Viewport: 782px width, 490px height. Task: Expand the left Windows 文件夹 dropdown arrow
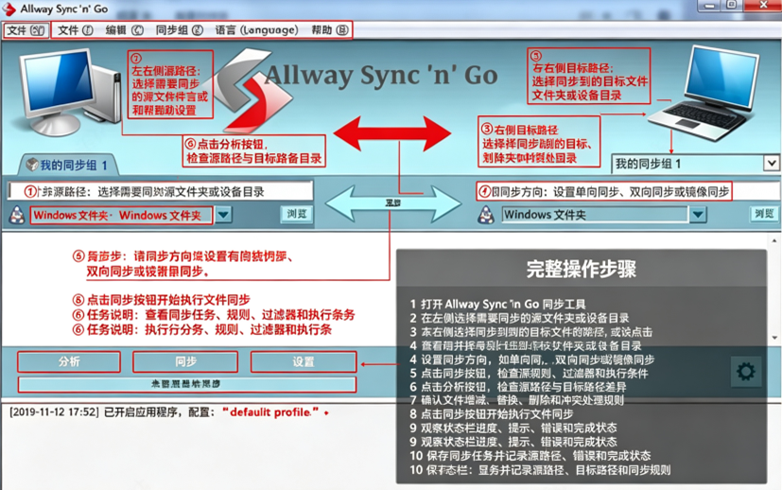click(x=223, y=215)
